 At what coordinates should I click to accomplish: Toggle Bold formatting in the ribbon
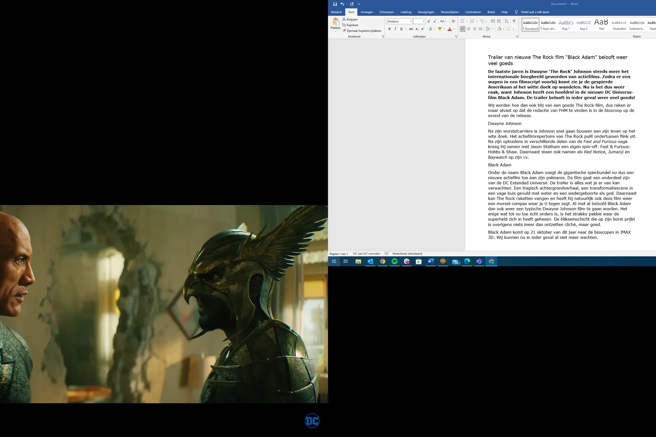[x=389, y=29]
